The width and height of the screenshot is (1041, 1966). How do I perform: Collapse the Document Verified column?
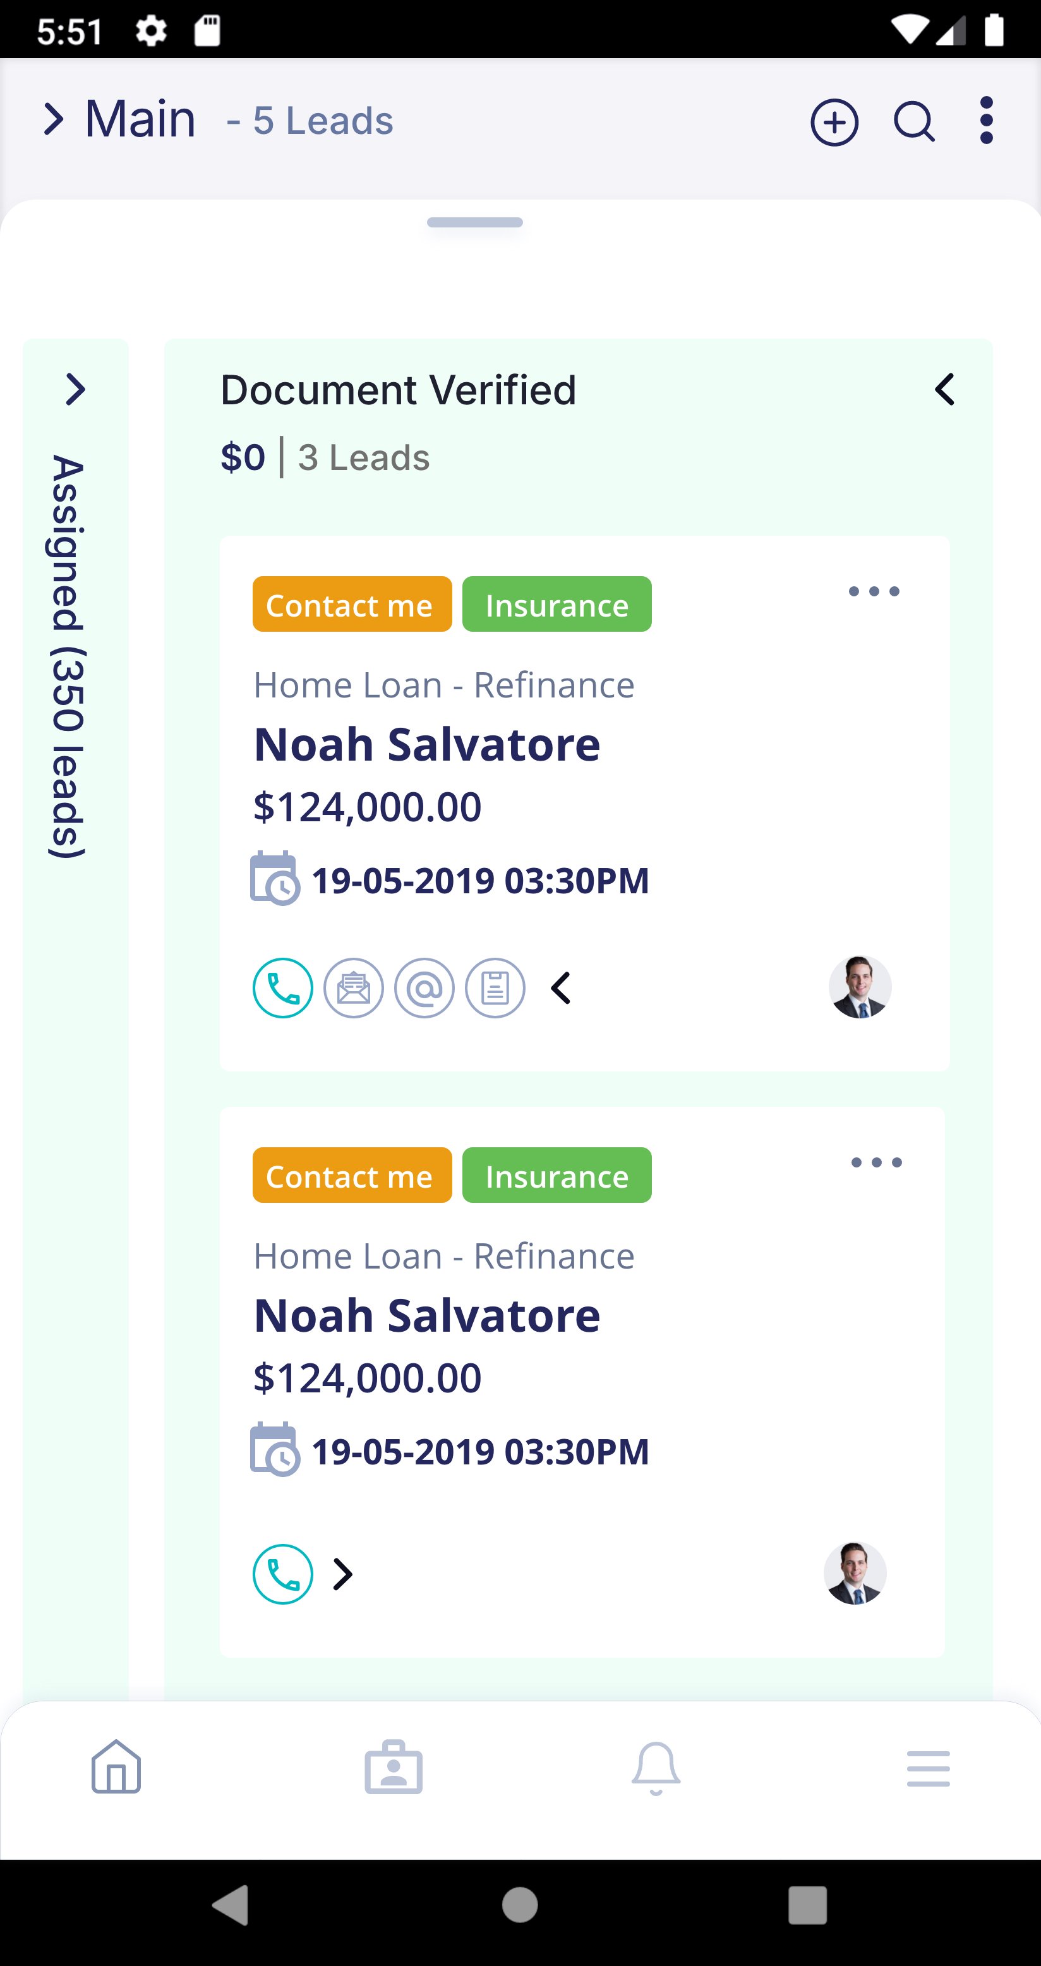point(945,390)
